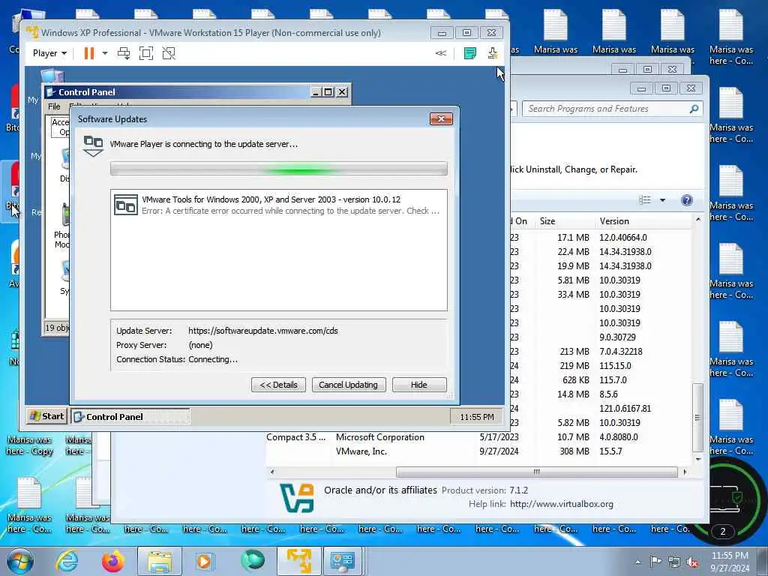Click the horizontal scrollbar thumb in programs list

537,472
